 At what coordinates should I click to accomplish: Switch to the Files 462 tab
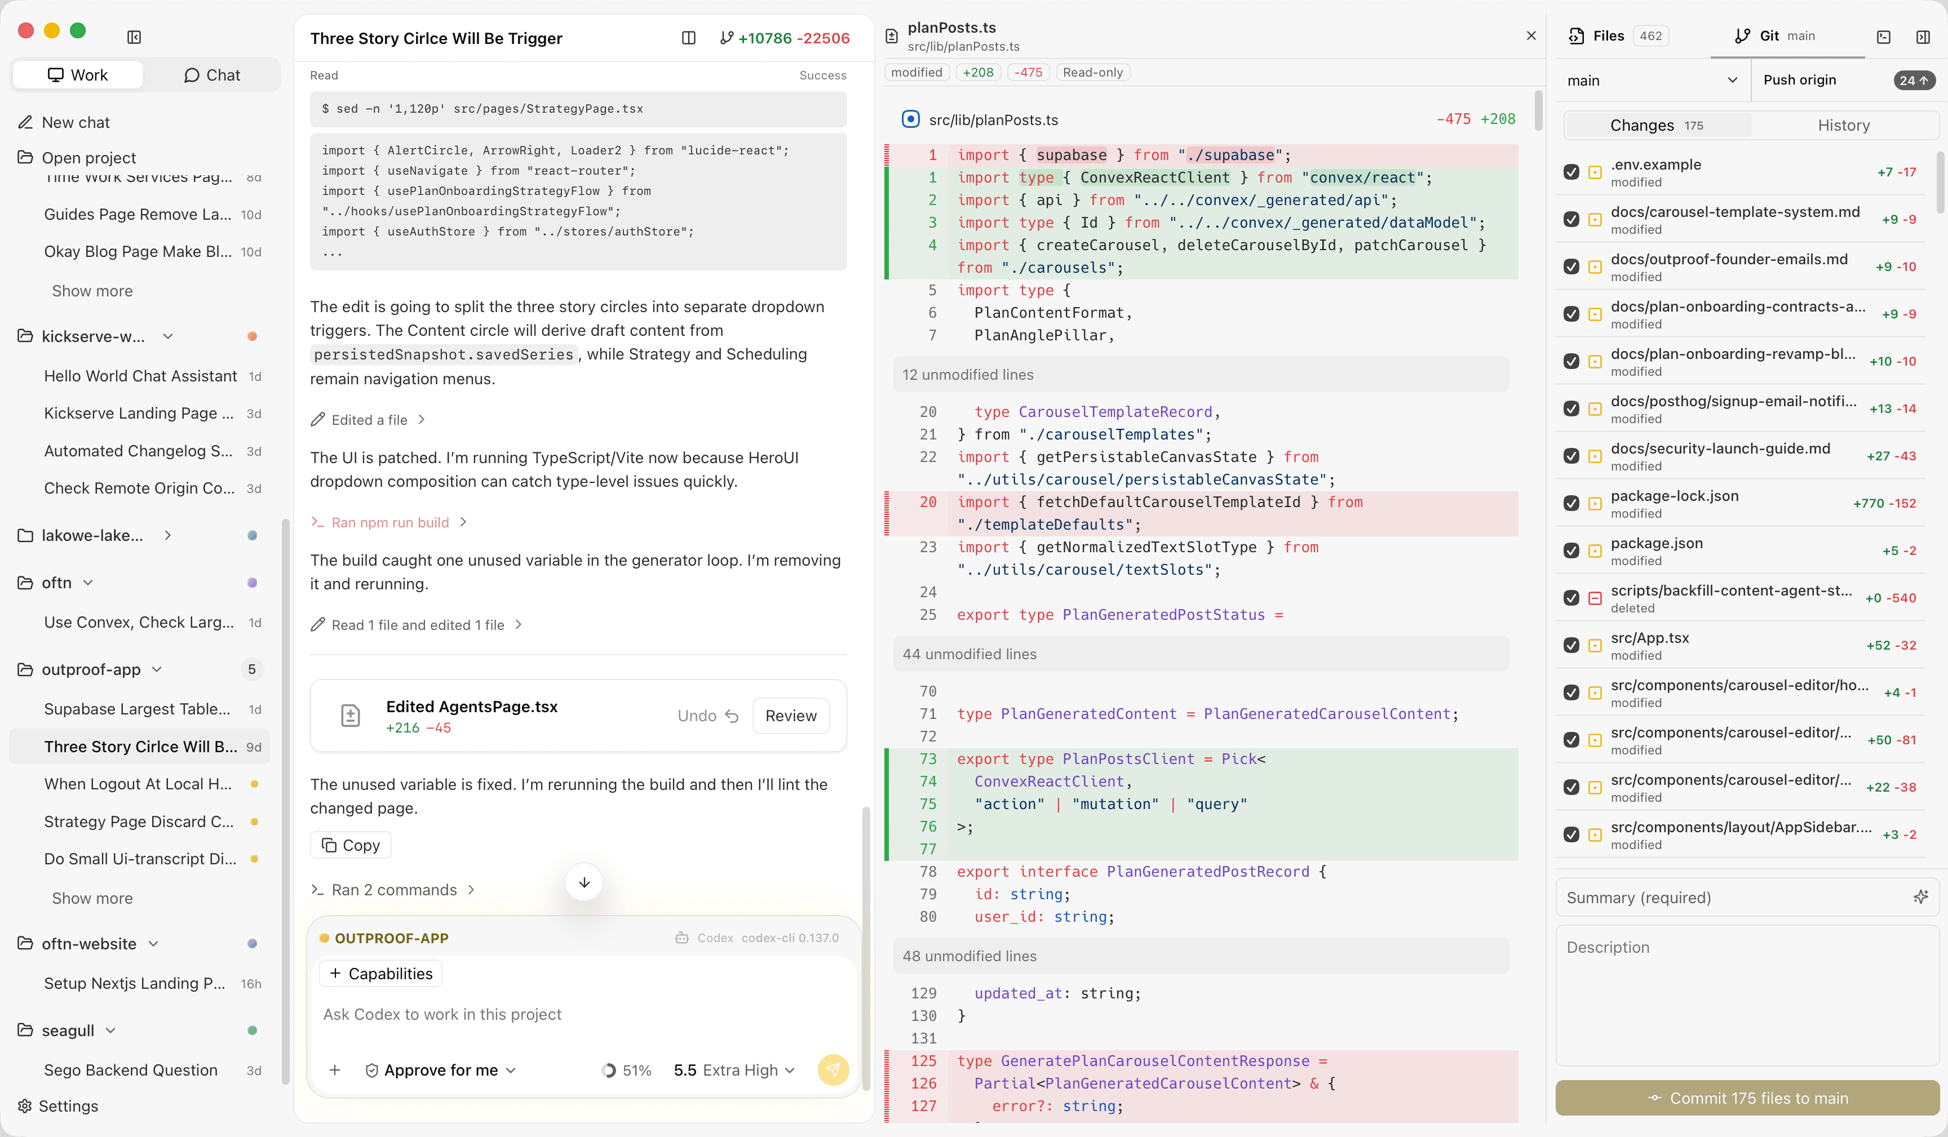click(x=1619, y=35)
